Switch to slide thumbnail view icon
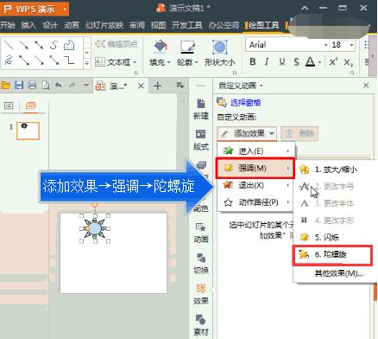 click(x=30, y=106)
